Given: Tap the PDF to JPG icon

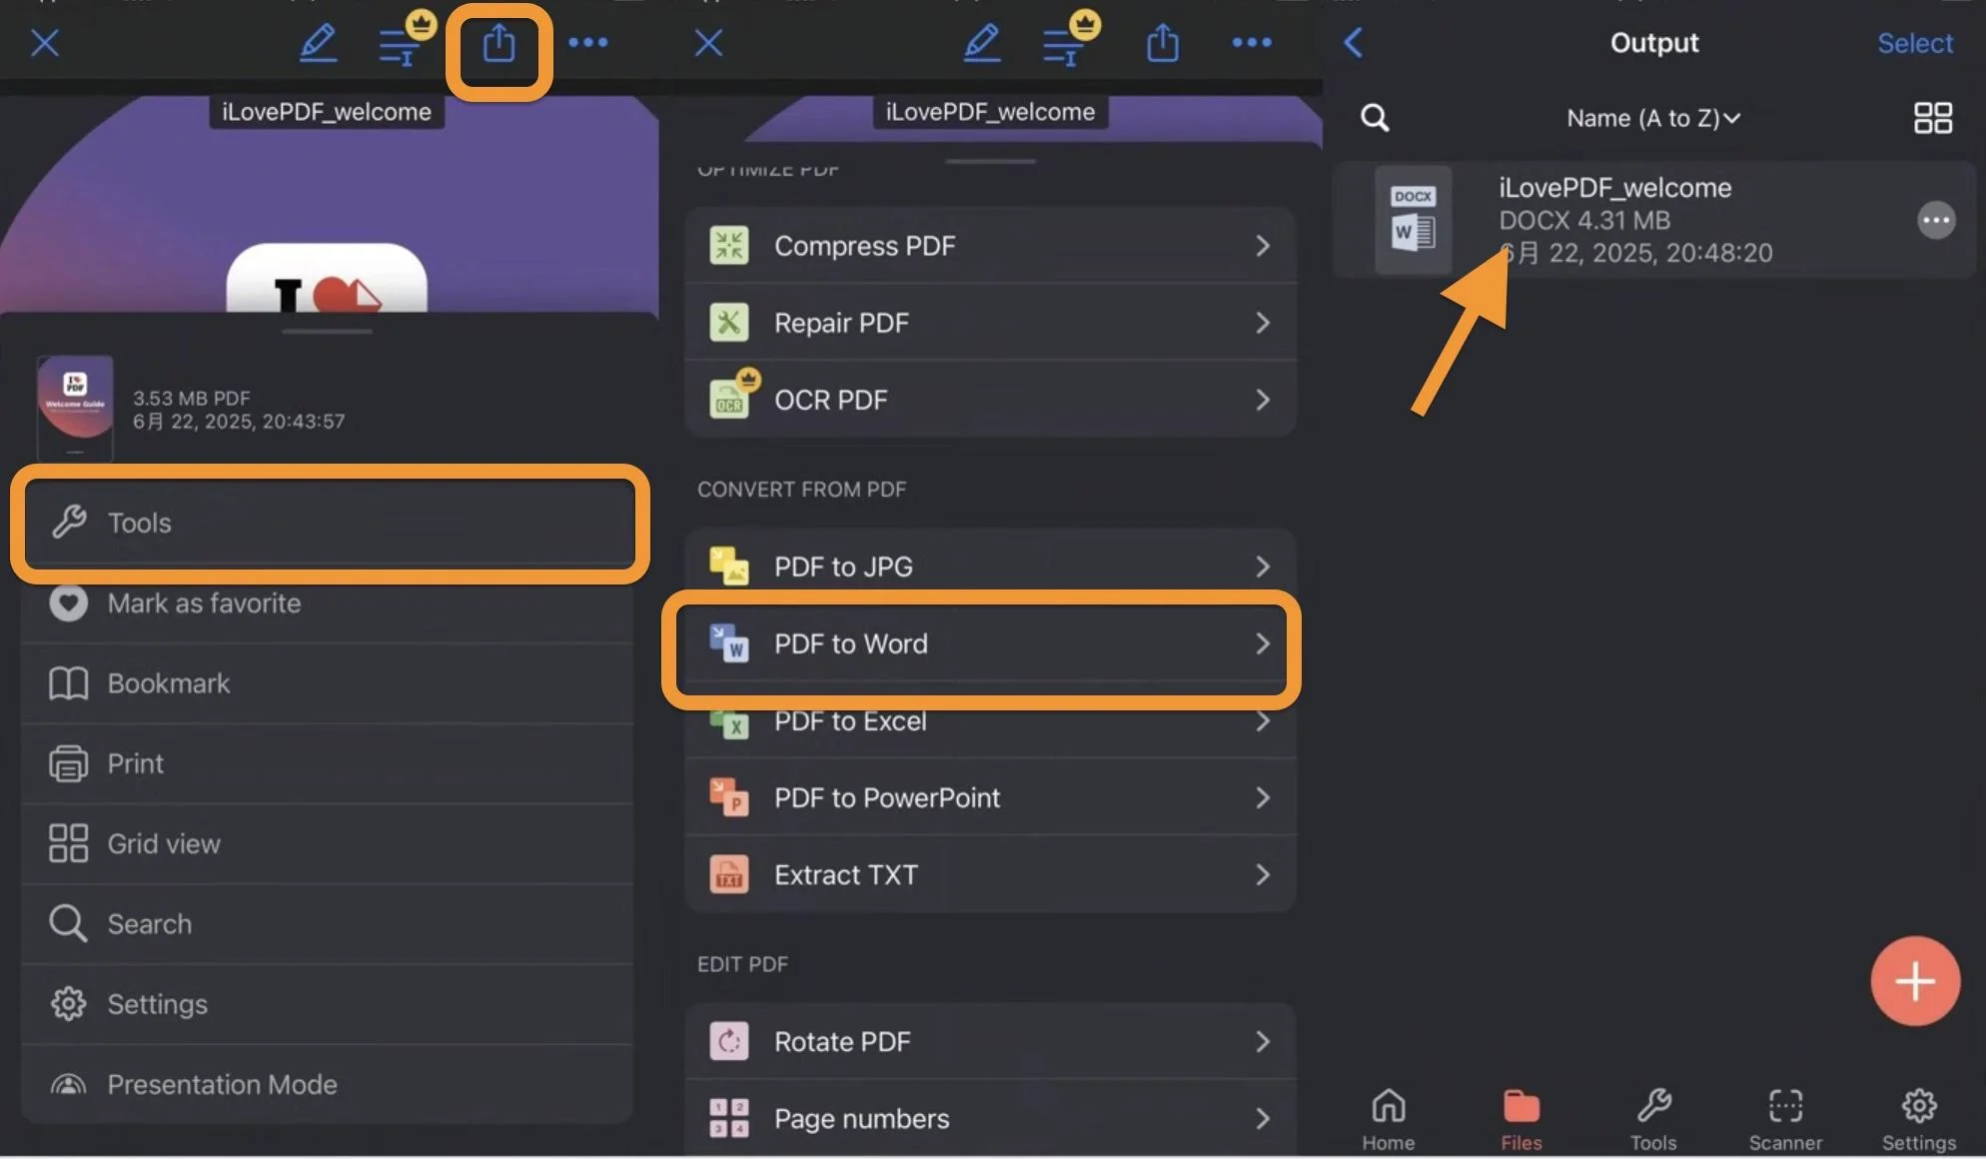Looking at the screenshot, I should click(x=729, y=566).
